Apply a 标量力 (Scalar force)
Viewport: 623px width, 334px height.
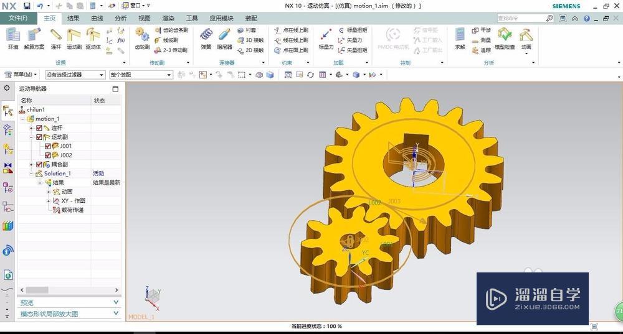326,39
